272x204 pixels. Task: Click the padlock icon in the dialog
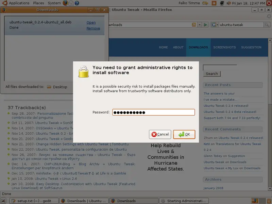pyautogui.click(x=83, y=71)
